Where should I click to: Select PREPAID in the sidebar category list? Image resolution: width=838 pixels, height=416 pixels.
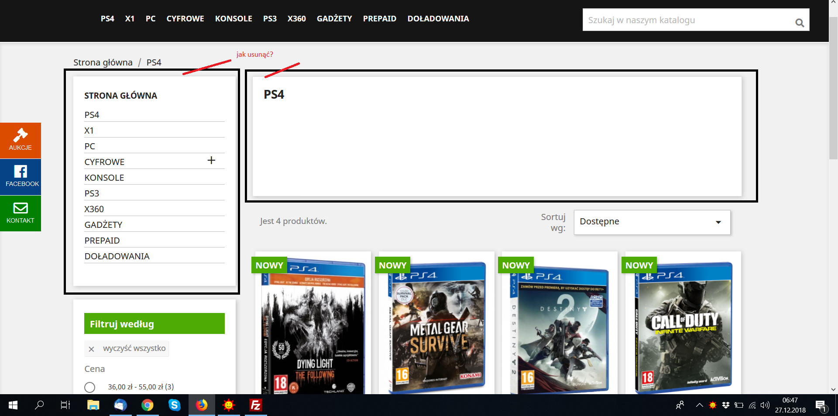click(x=102, y=241)
